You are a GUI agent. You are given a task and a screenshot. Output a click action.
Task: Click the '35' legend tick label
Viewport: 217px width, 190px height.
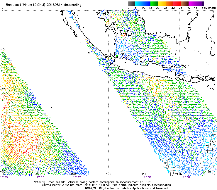coord(181,8)
